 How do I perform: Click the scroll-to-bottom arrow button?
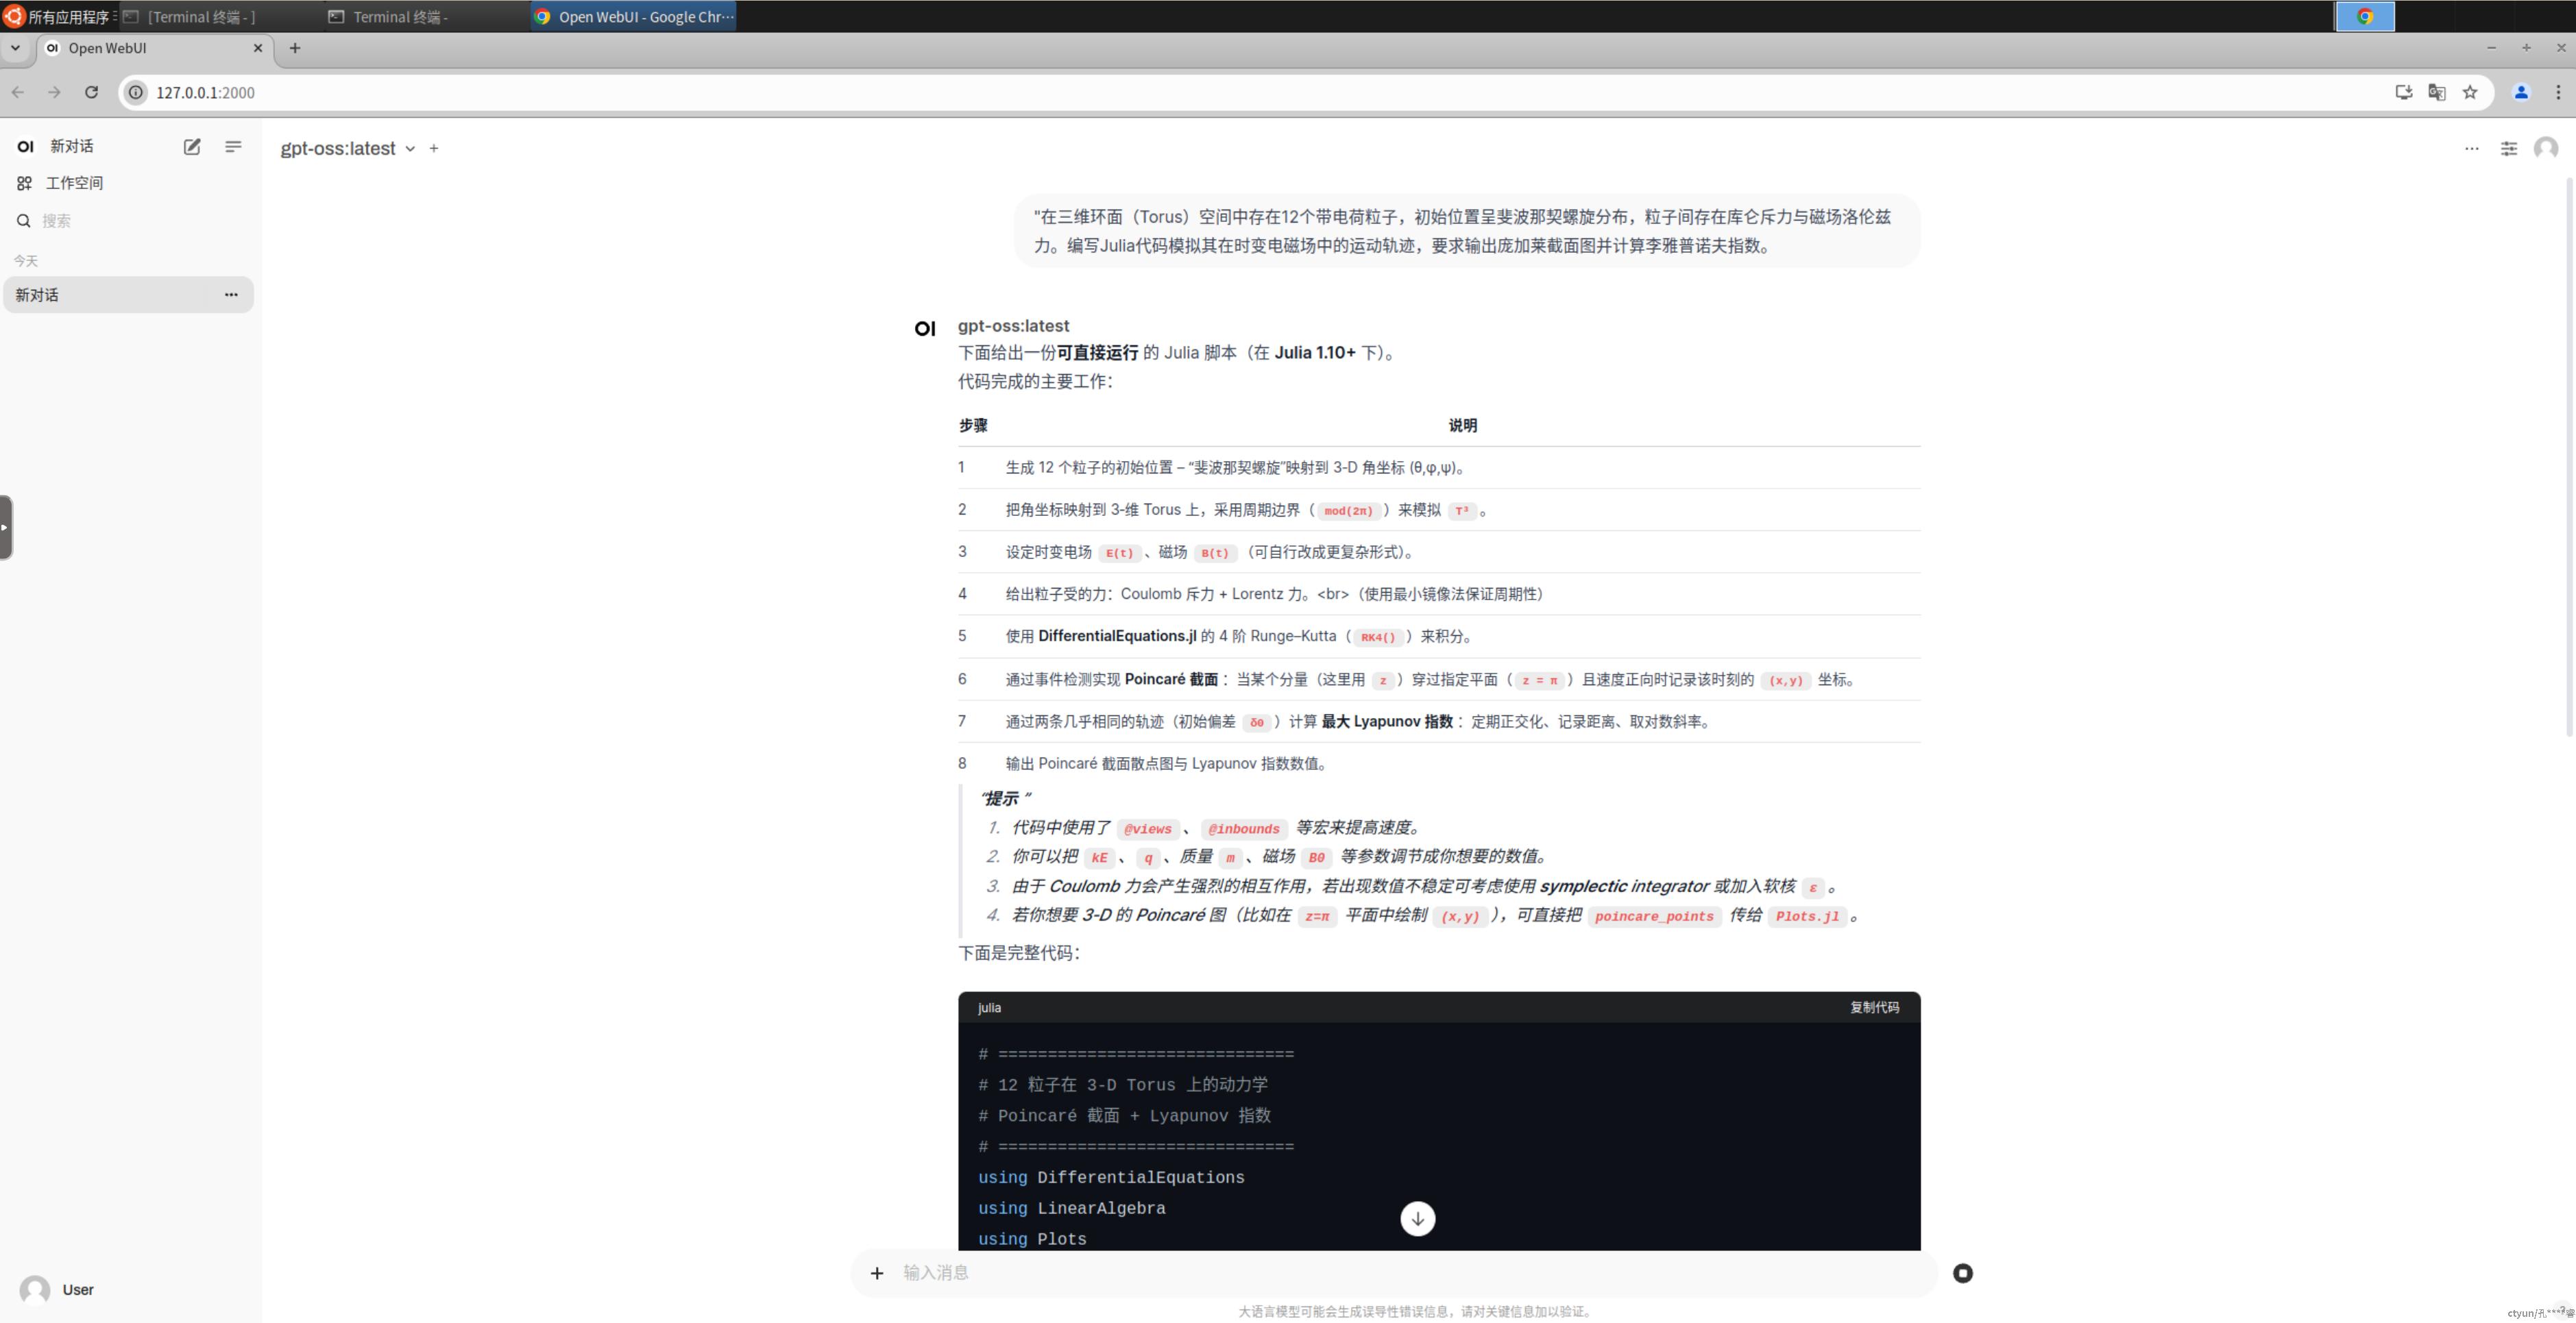tap(1417, 1218)
